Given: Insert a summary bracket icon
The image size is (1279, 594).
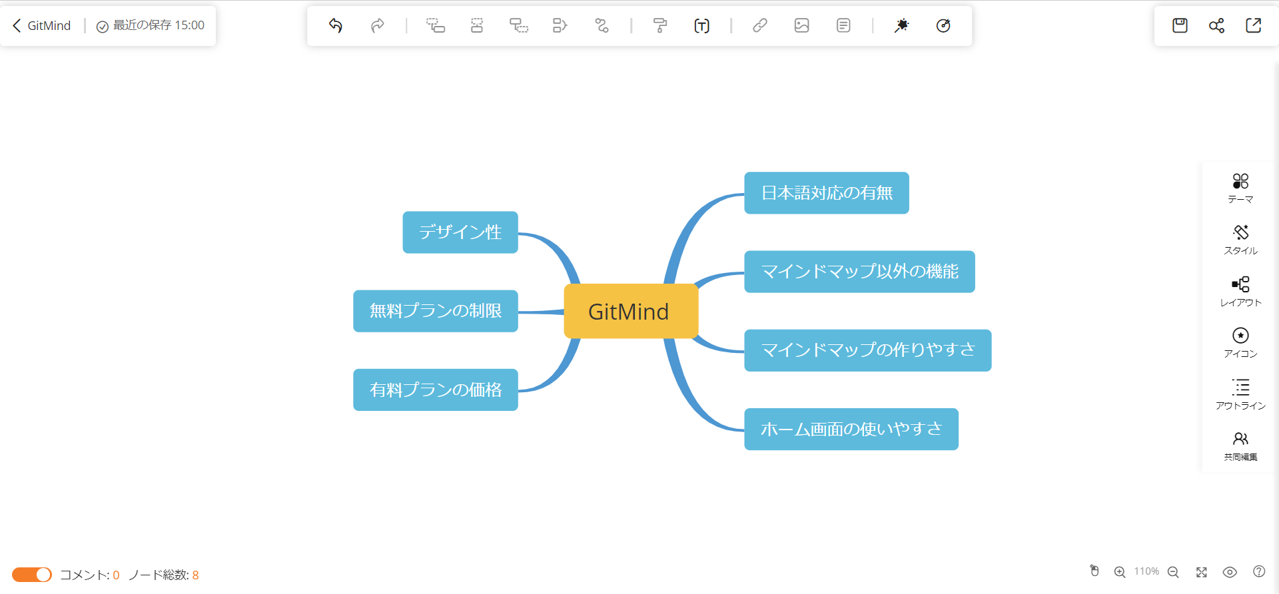Looking at the screenshot, I should (560, 25).
